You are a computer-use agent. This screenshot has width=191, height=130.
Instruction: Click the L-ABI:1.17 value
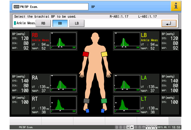[x=147, y=17]
